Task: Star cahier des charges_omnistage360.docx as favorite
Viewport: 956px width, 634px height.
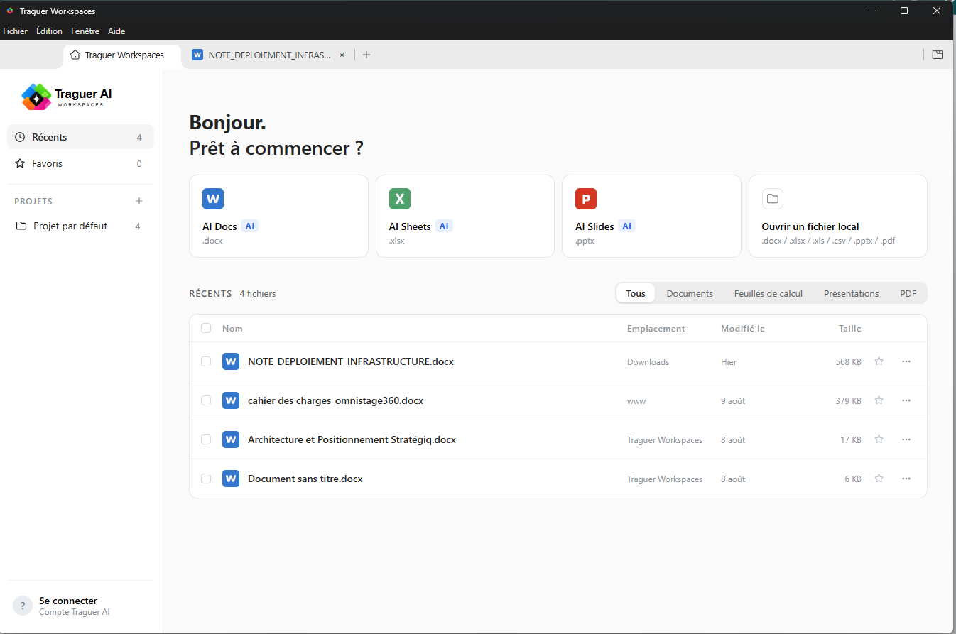Action: pos(879,400)
